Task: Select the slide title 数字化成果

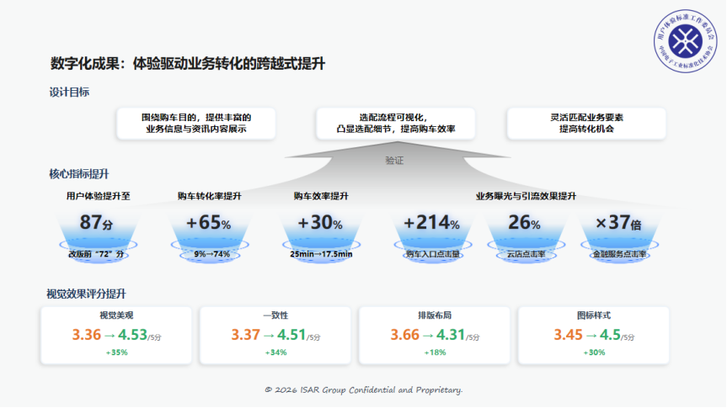Action: (x=187, y=63)
